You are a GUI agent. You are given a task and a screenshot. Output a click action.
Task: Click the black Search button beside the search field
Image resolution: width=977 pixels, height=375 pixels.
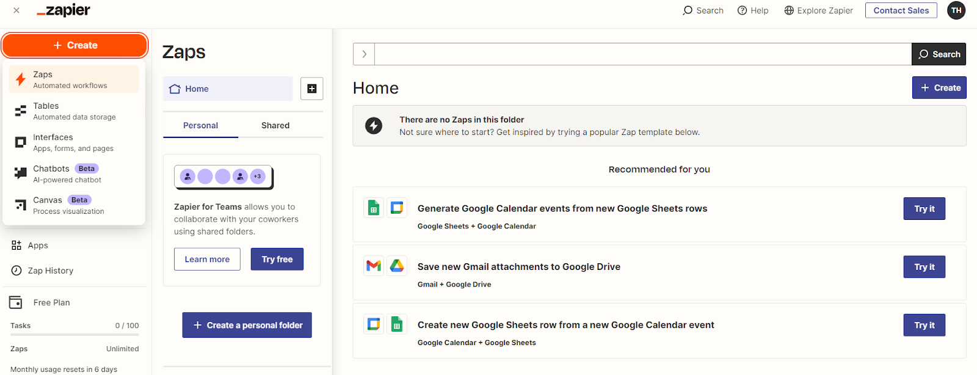(939, 54)
